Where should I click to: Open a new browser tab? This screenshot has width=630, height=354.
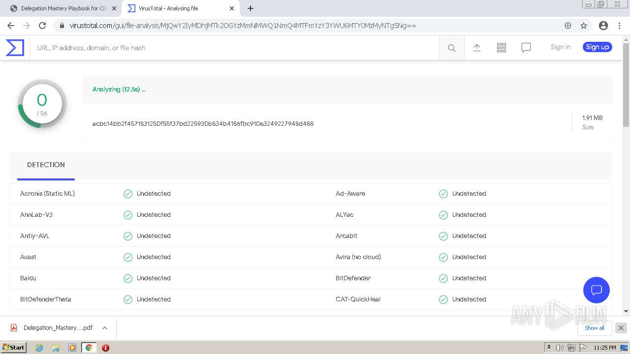pyautogui.click(x=251, y=8)
